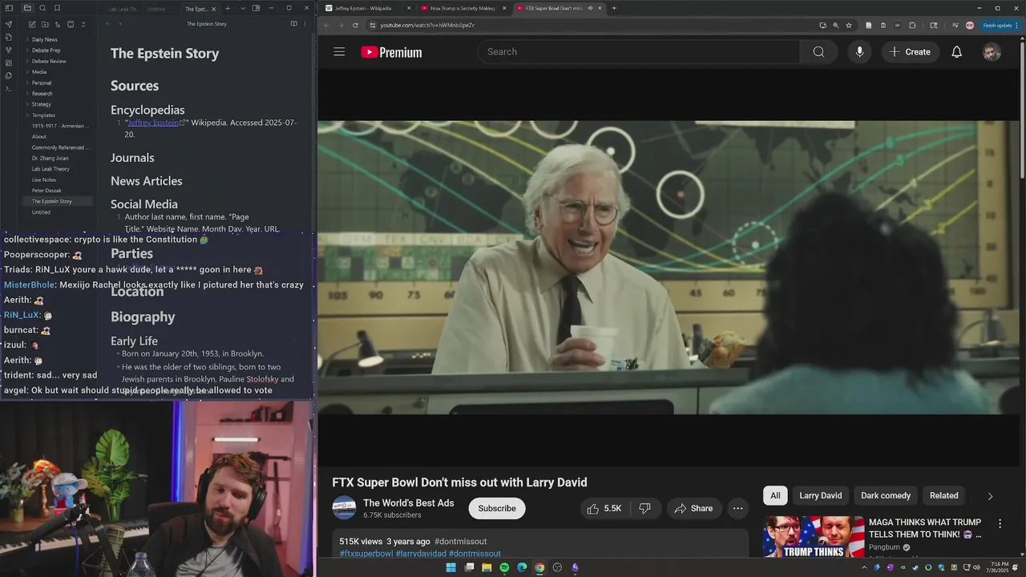Open MAGA THINKS recommended video thumbnail
Screen dimensions: 1026x577
[814, 537]
